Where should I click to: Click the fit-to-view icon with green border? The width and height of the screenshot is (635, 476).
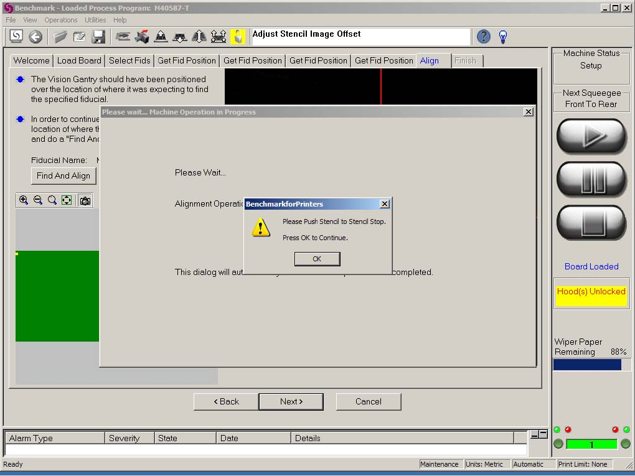[x=67, y=200]
